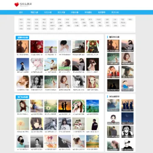Open child sitting in warm light avatar
Viewport: 153px width, 153px height.
(x=37, y=106)
